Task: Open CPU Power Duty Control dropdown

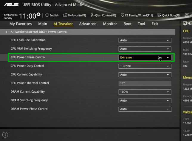Action: (145, 66)
